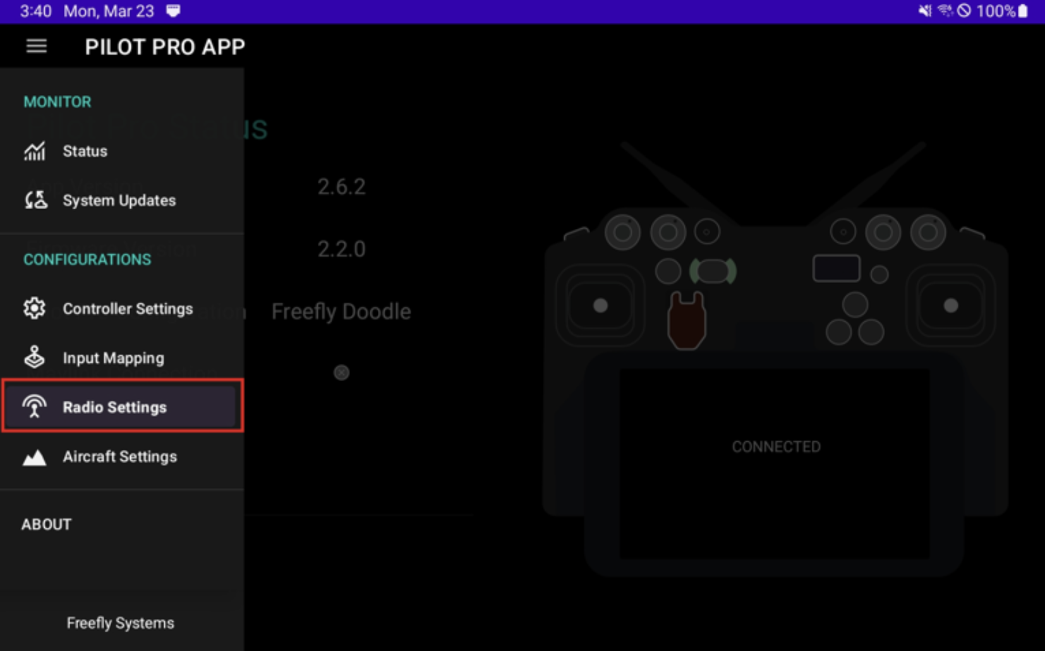Select Input Mapping in the drawer
The image size is (1045, 651).
click(x=122, y=358)
